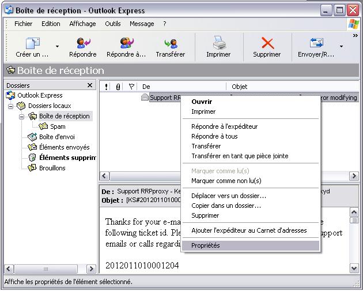This screenshot has height=291, width=363.
Task: Open the Brouillons folder
Action: click(52, 168)
